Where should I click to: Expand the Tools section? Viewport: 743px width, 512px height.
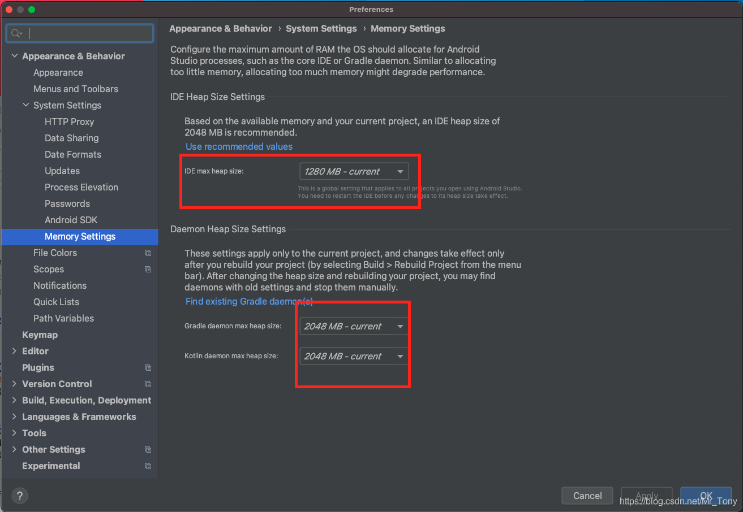tap(15, 433)
